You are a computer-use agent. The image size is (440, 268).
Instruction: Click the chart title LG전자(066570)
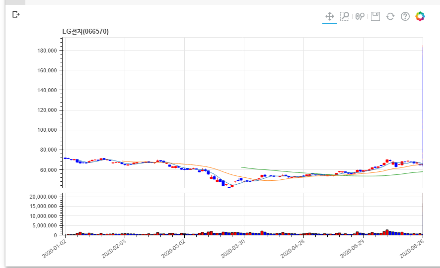coord(85,31)
